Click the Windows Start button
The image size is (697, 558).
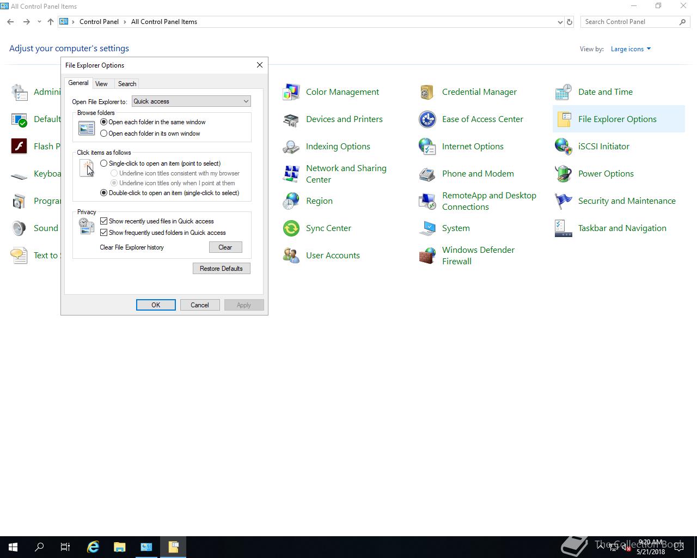coord(13,547)
